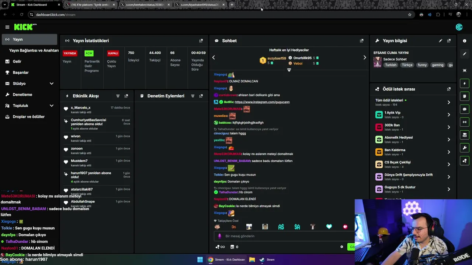Click the Turkish stream tag
The width and height of the screenshot is (472, 265).
pos(391,65)
